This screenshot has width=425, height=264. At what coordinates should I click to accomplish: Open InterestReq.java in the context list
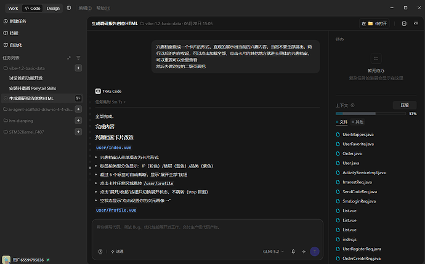[x=357, y=182]
